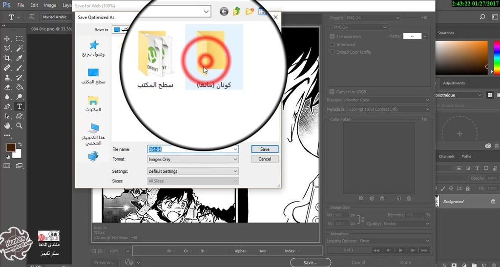Activate the Paint Bucket tool
Viewport: 500px width, 267px height.
pos(20,87)
